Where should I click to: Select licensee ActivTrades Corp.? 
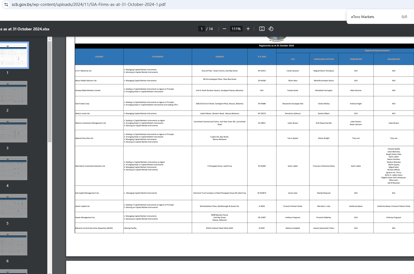(x=82, y=104)
